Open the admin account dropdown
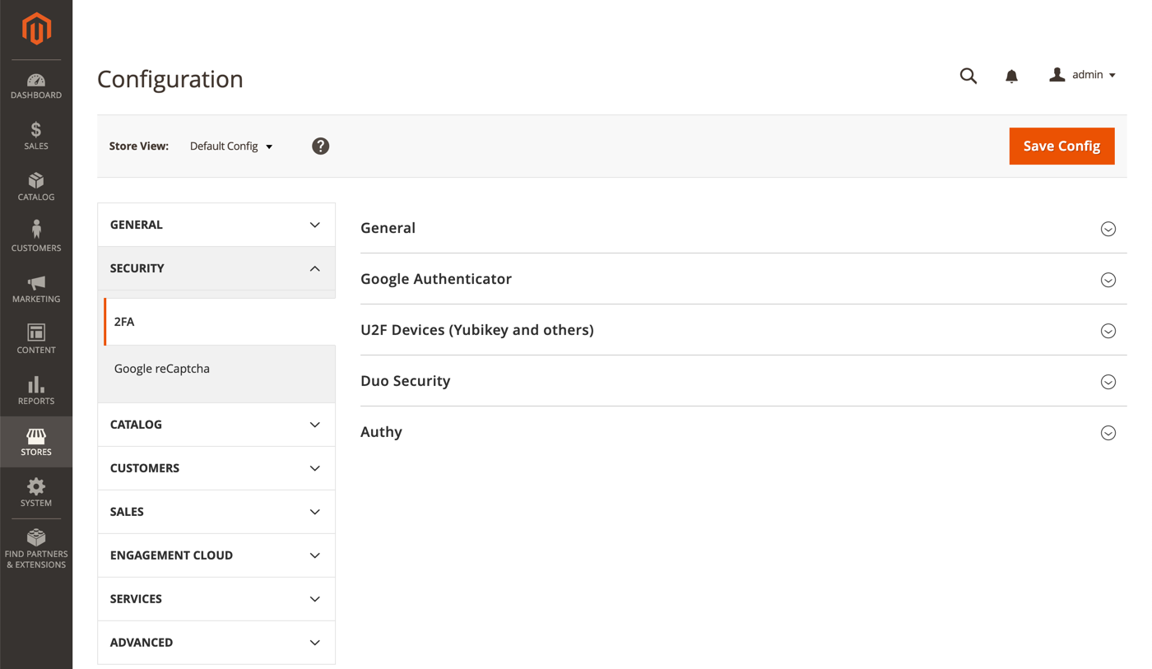Screen dimensions: 1152x669 (x=1082, y=75)
